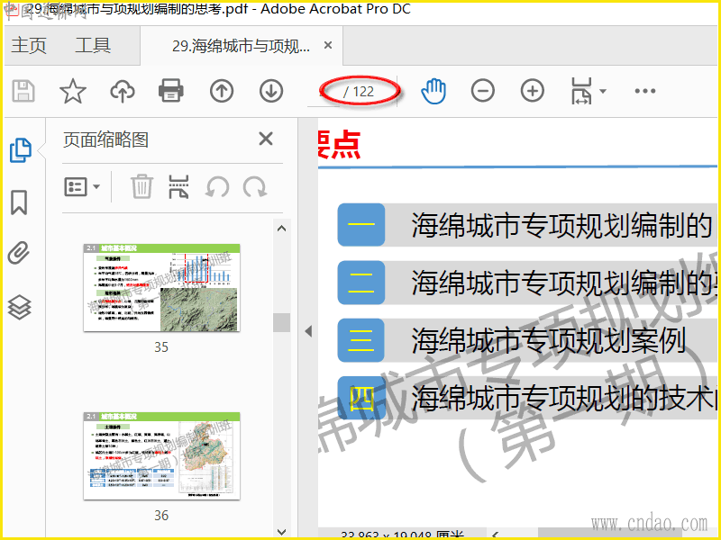Open the thumbnail options menu

82,187
